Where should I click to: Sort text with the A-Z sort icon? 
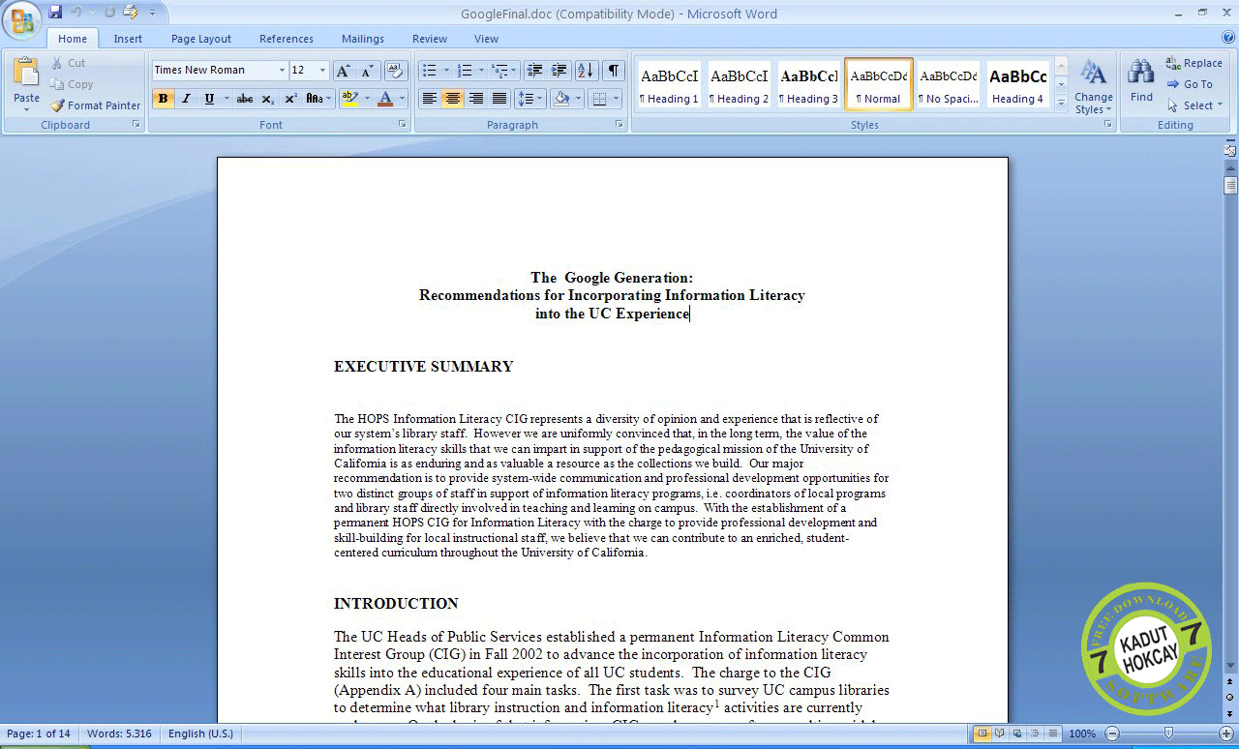tap(586, 71)
